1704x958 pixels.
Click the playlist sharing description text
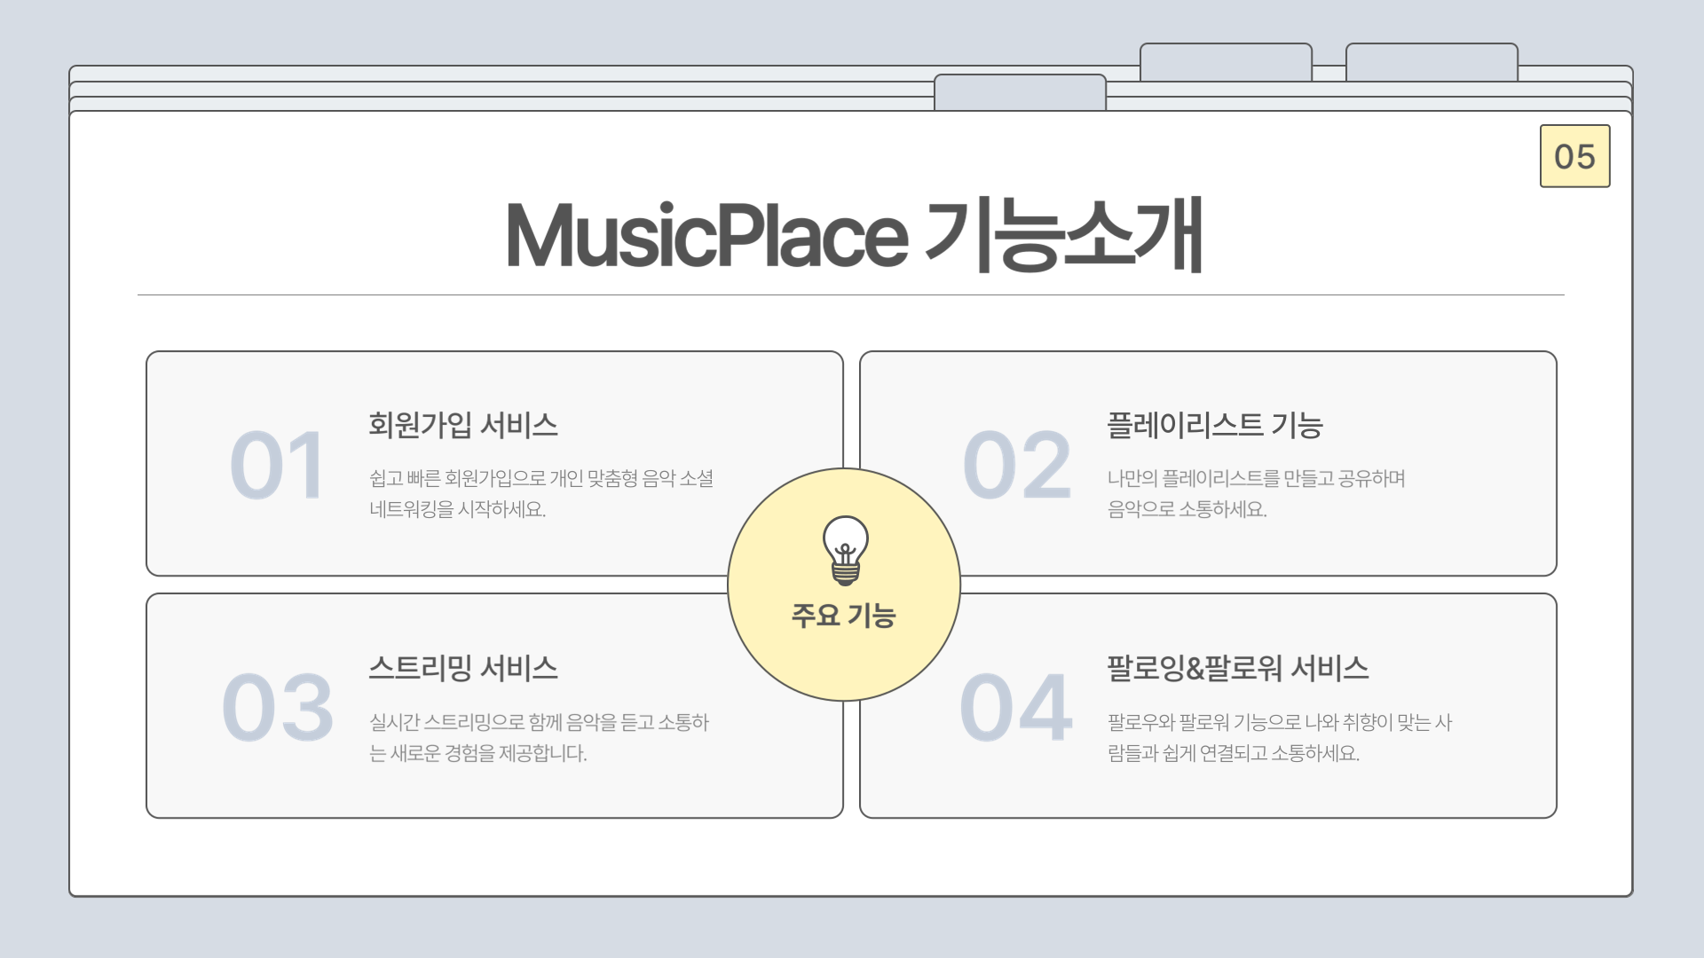[x=1256, y=493]
